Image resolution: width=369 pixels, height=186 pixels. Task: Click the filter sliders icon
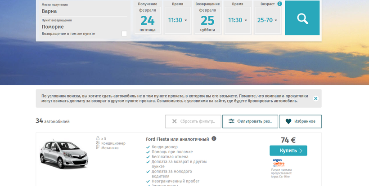(x=231, y=121)
